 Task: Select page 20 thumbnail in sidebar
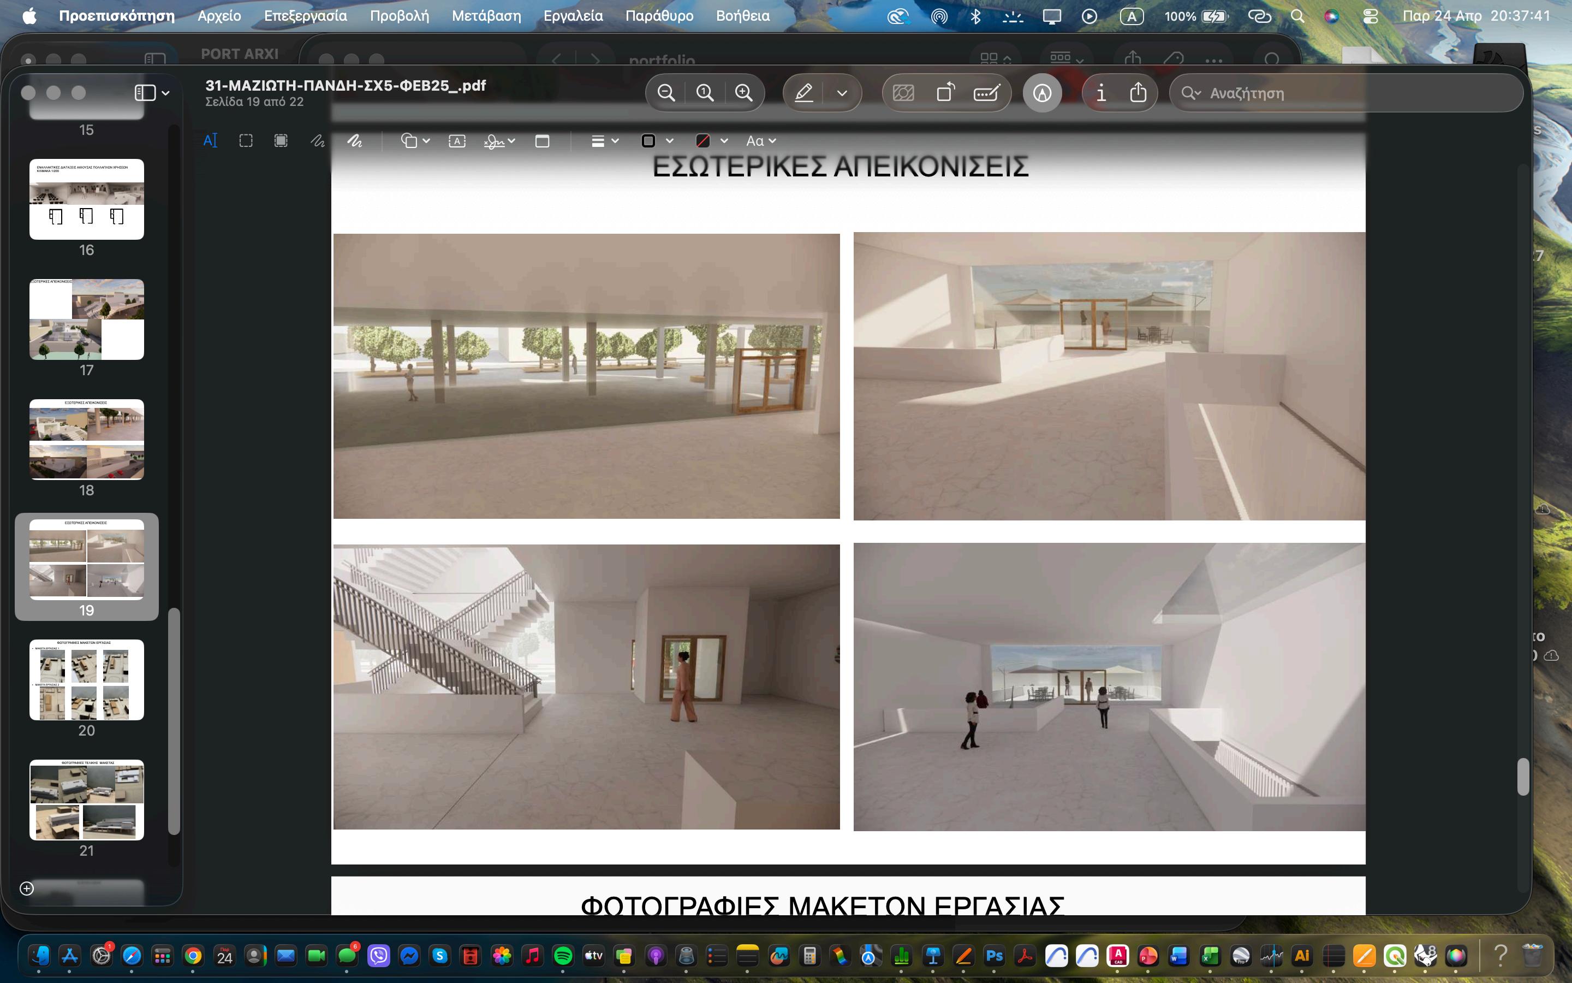86,679
